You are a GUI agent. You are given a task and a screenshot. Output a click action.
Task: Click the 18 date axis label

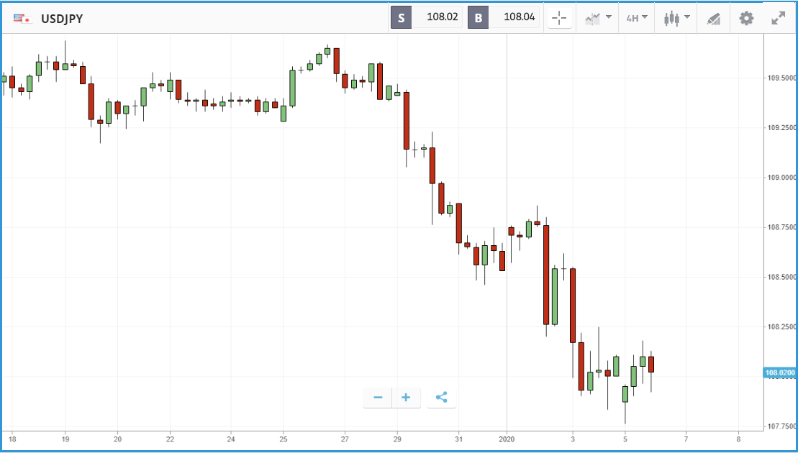[12, 439]
